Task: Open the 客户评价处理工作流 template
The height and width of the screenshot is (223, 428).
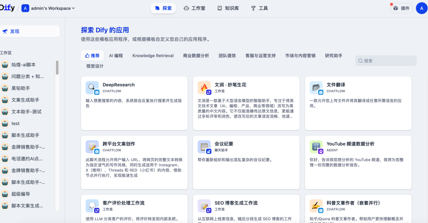Action: click(x=123, y=203)
